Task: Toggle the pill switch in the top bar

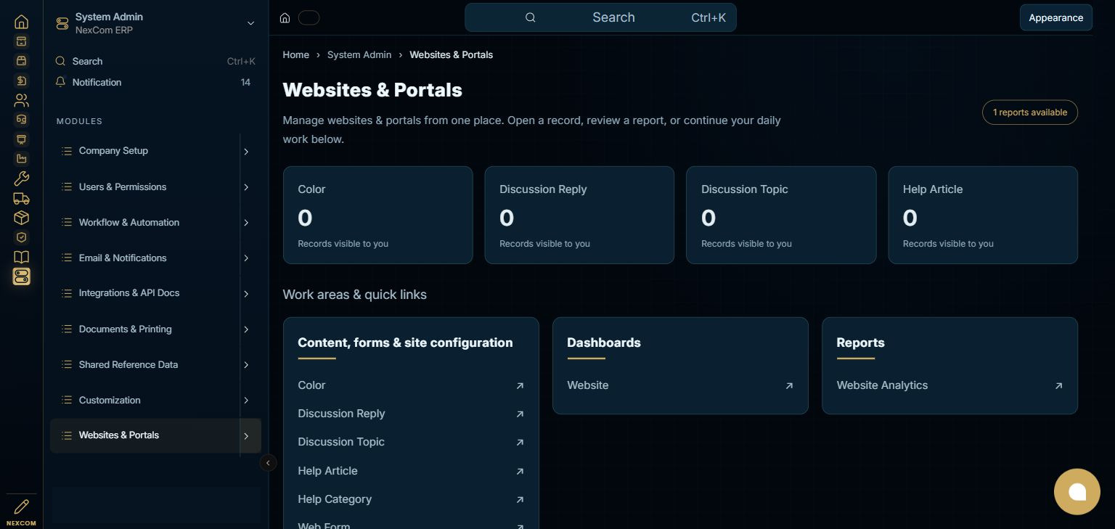Action: click(309, 18)
